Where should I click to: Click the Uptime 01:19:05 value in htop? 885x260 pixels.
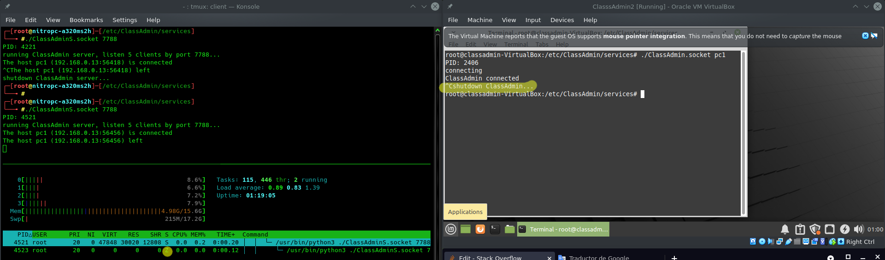pyautogui.click(x=261, y=195)
